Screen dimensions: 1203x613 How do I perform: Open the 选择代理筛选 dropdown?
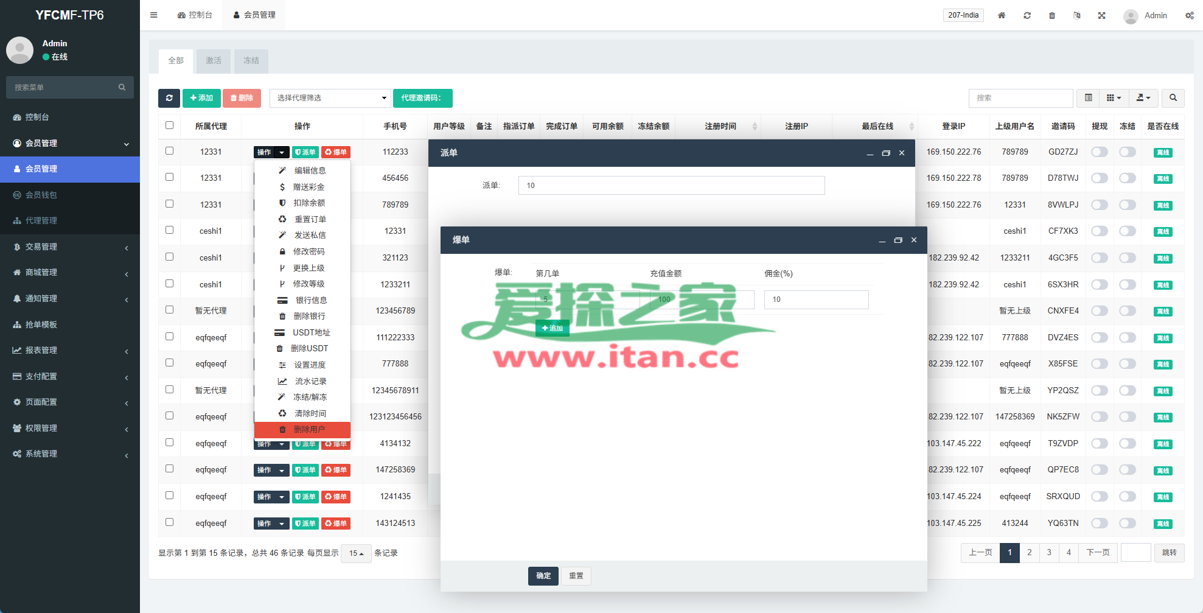pyautogui.click(x=330, y=98)
